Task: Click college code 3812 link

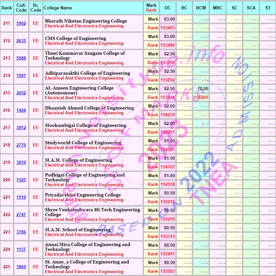Action: [x=21, y=128]
